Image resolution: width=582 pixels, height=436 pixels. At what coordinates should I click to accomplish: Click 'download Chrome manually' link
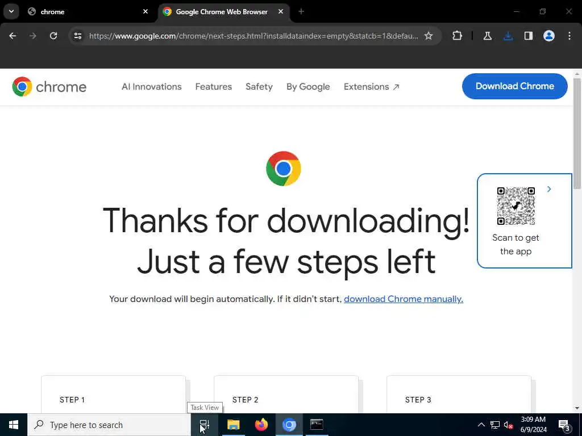404,299
